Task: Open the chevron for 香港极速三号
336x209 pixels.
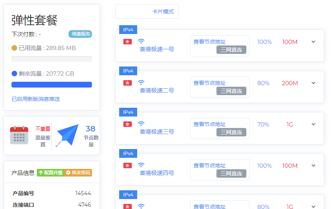Action: click(313, 124)
